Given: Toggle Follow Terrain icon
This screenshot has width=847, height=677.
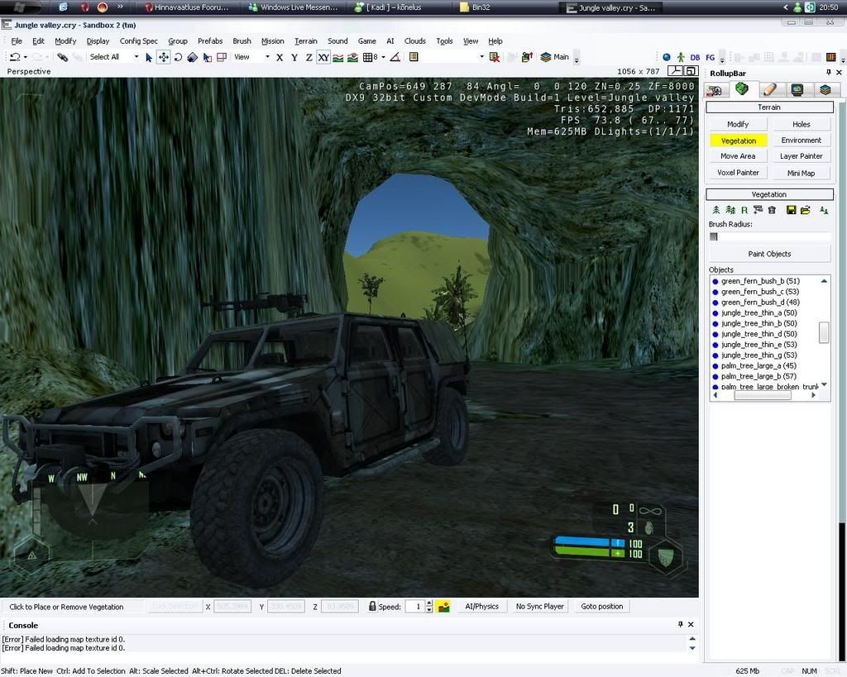Looking at the screenshot, I should coord(338,57).
